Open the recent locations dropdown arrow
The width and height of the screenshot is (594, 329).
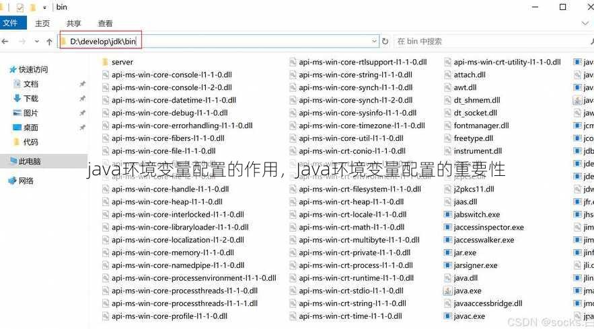[37, 42]
